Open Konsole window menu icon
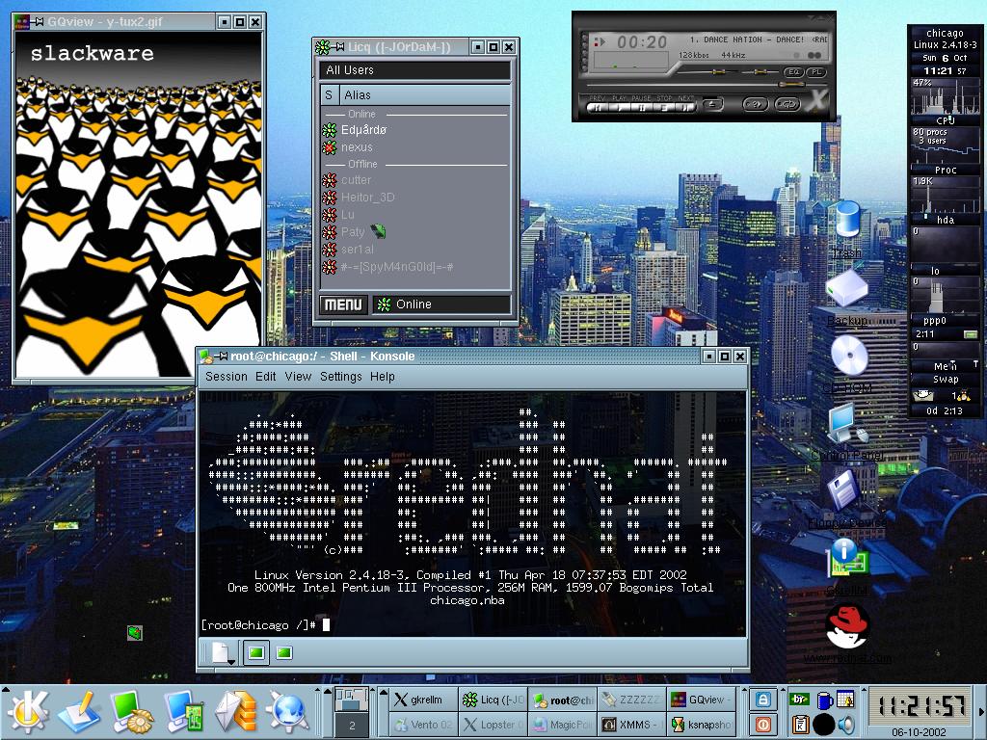The image size is (987, 740). [x=205, y=357]
